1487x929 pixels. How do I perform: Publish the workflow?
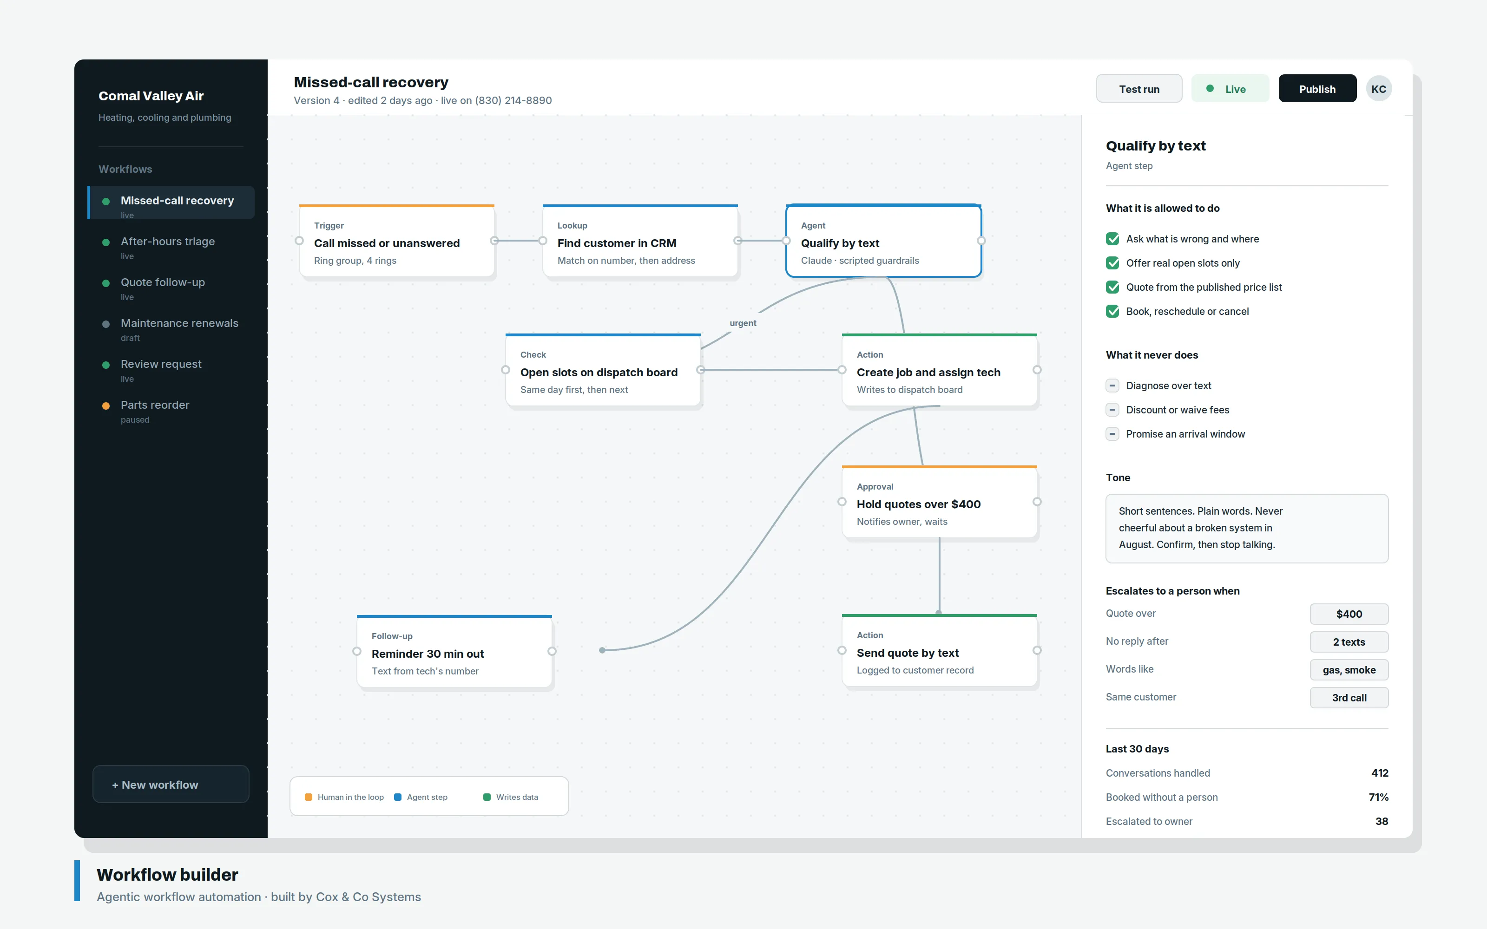click(x=1317, y=89)
